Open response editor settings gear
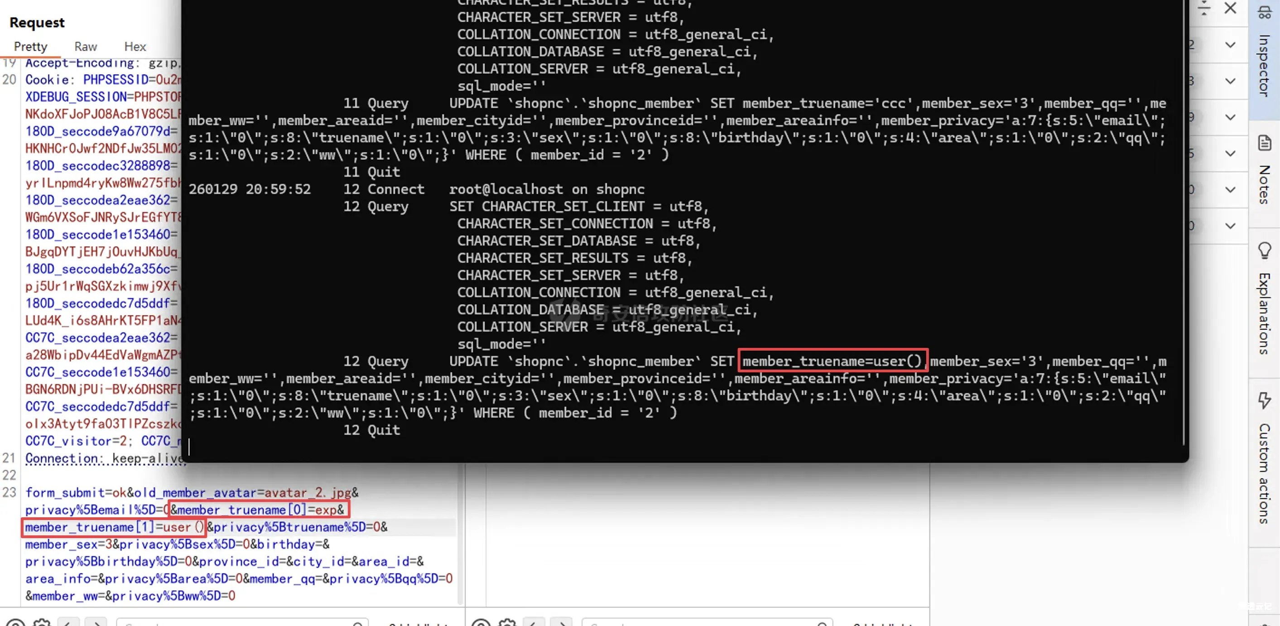The image size is (1280, 626). coord(507,623)
